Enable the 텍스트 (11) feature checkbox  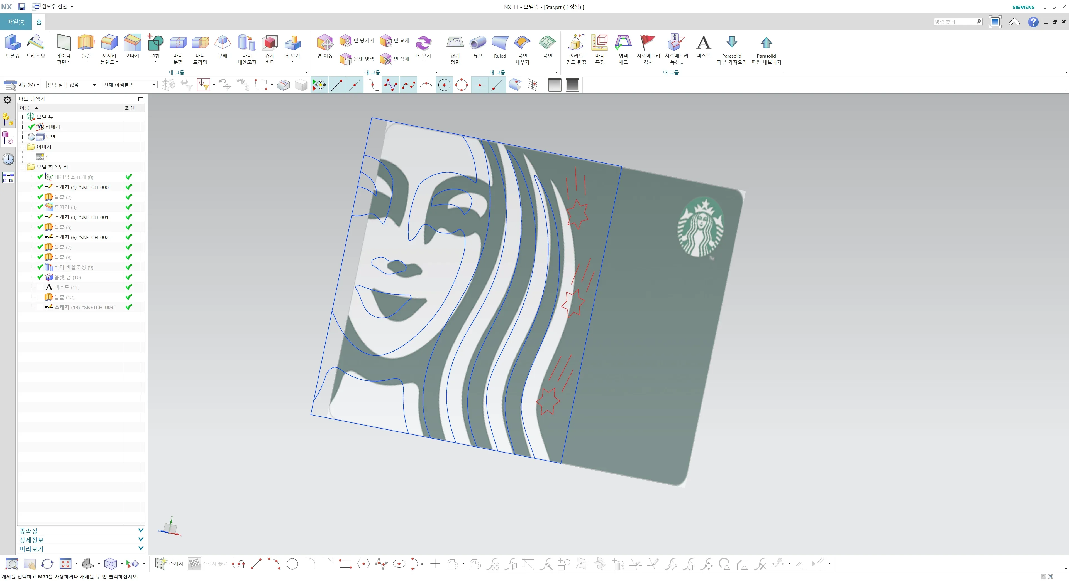(40, 287)
